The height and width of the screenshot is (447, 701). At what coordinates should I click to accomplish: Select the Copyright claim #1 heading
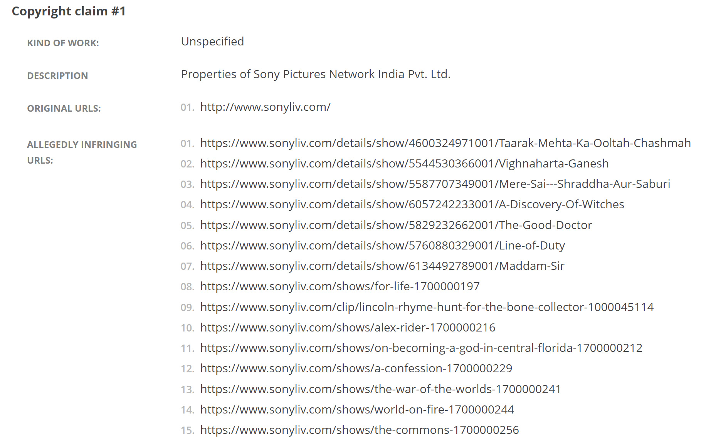pyautogui.click(x=69, y=12)
